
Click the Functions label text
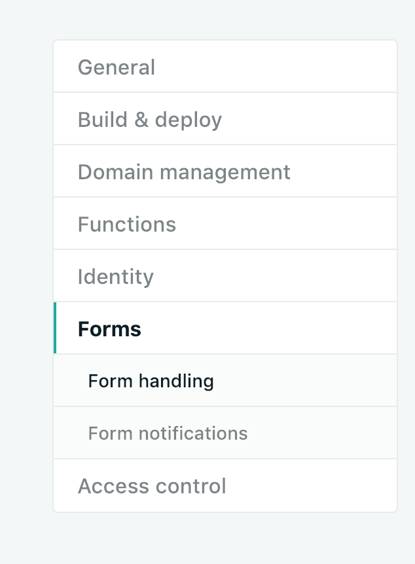coord(127,224)
